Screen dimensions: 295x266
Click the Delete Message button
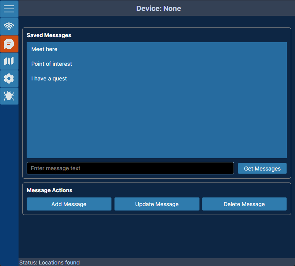[244, 204]
